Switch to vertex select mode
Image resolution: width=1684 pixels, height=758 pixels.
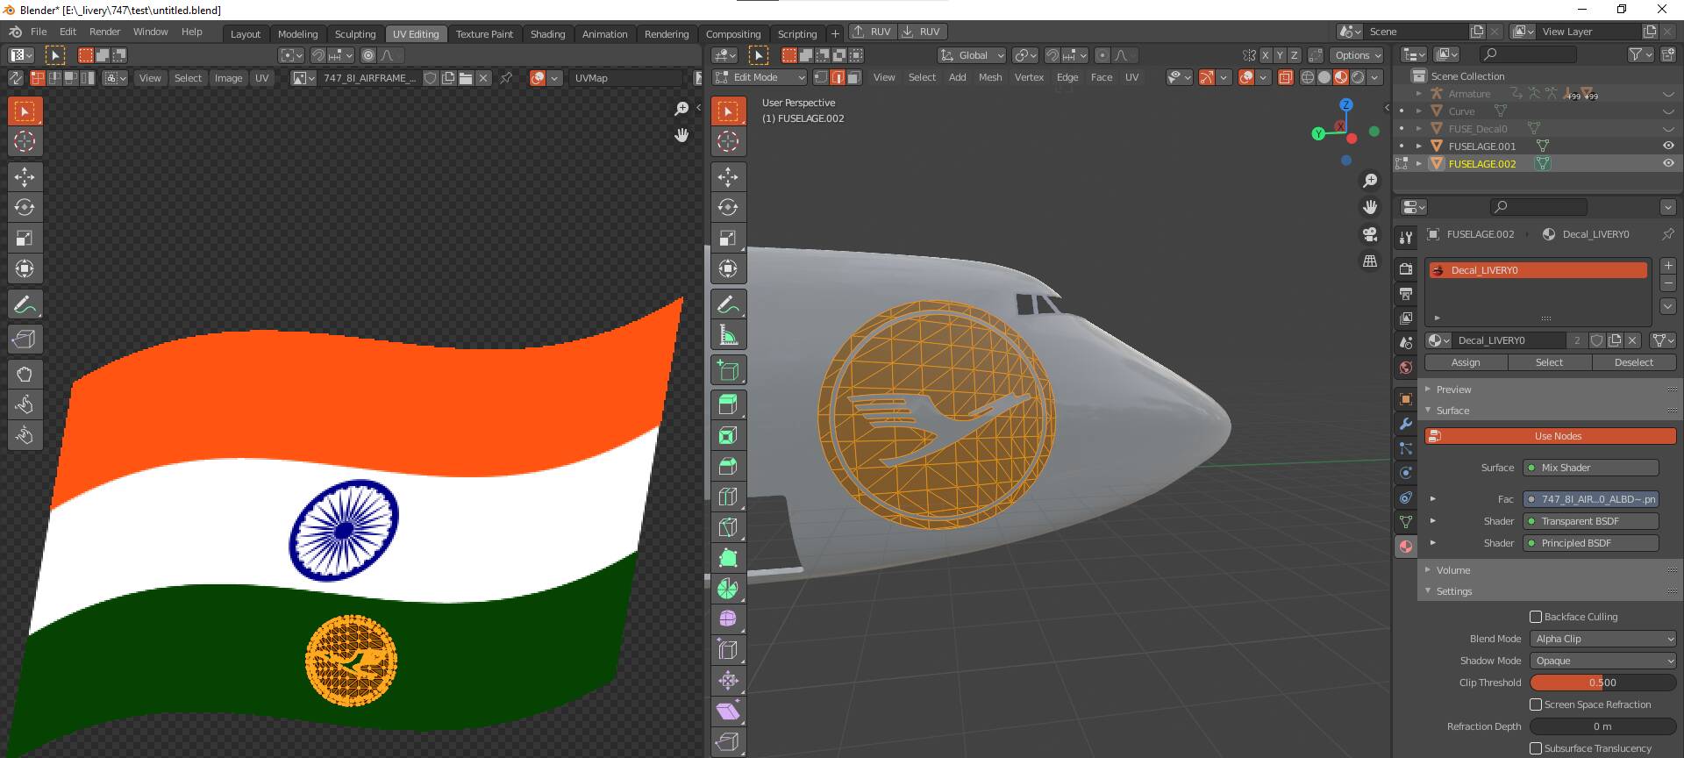click(821, 77)
